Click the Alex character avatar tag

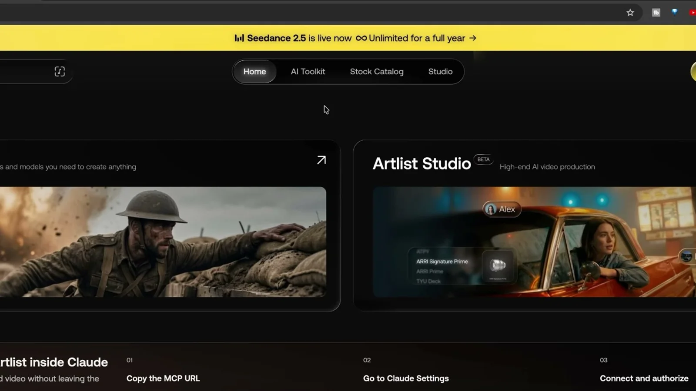point(502,209)
